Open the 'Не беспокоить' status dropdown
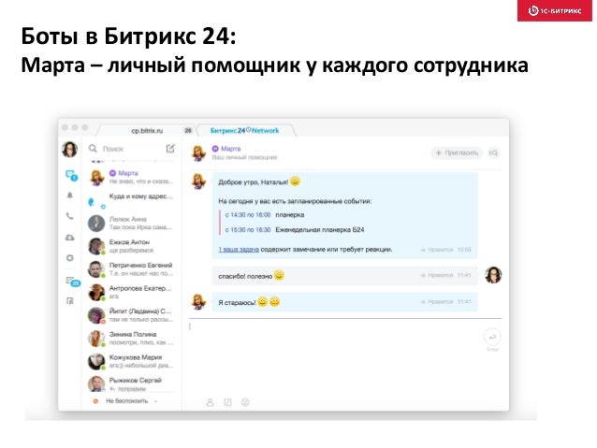This screenshot has width=597, height=448. point(125,401)
